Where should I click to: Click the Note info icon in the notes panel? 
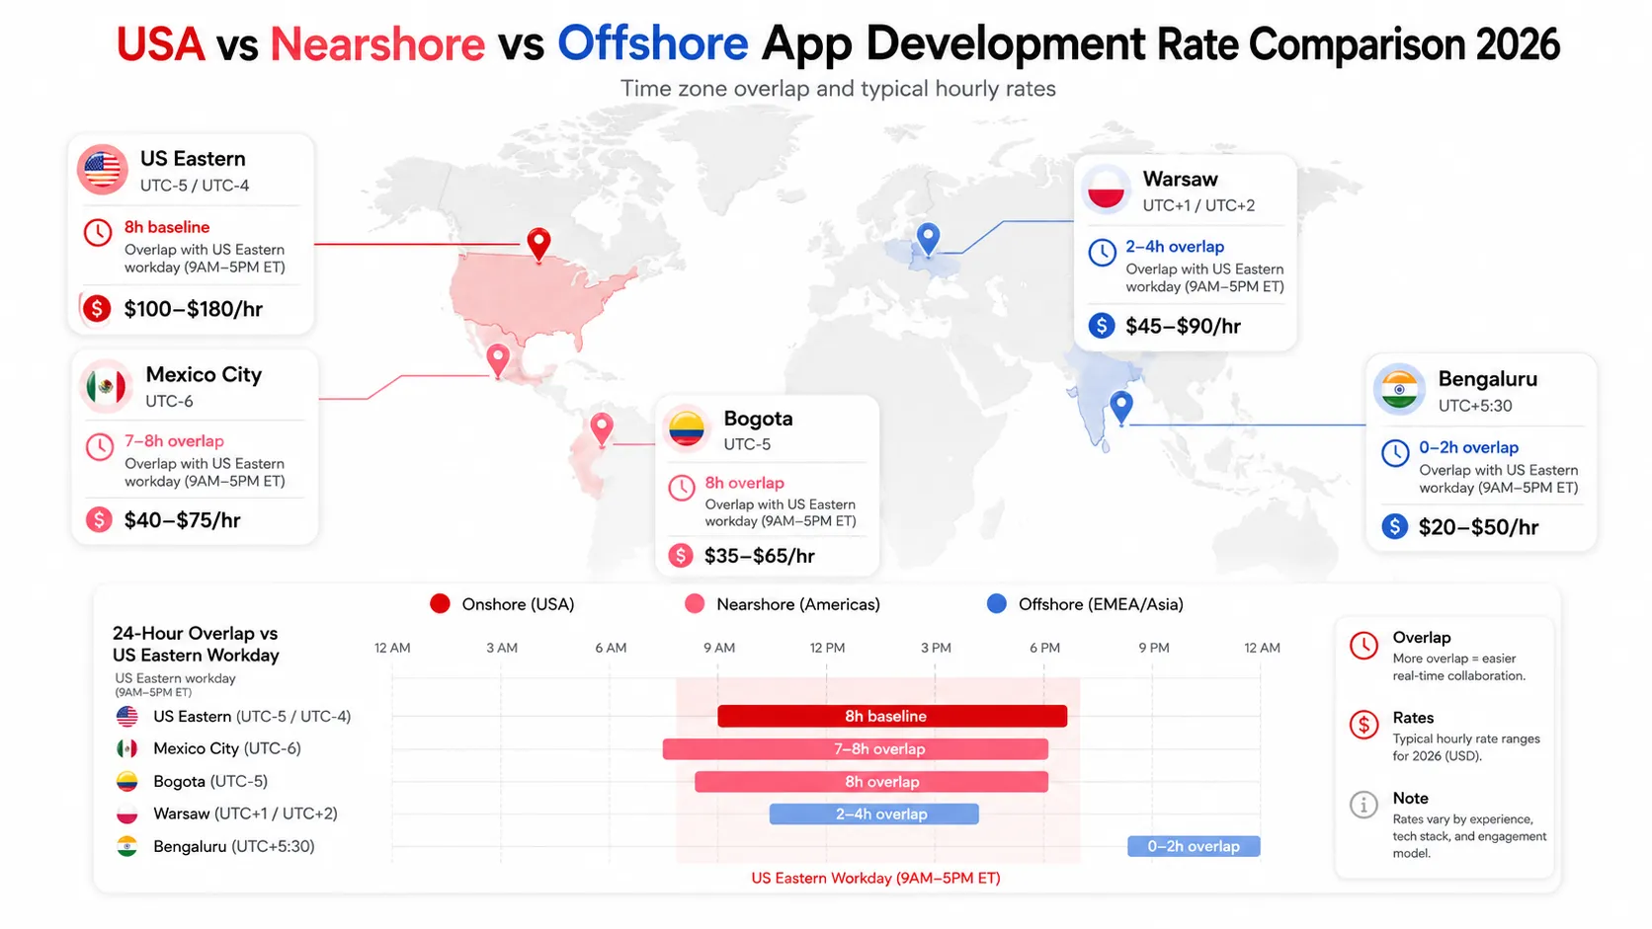(x=1363, y=805)
